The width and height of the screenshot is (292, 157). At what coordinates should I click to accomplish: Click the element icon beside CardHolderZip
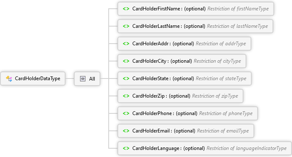click(x=126, y=96)
